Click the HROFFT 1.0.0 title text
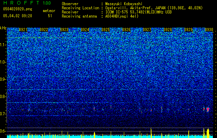Screen dimensions: 217x138 (x=27, y=3)
